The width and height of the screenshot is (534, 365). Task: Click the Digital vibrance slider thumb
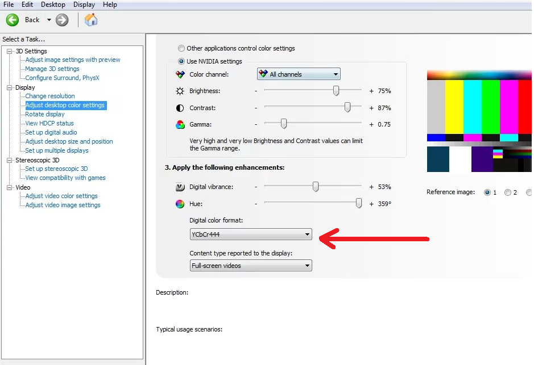coord(316,187)
